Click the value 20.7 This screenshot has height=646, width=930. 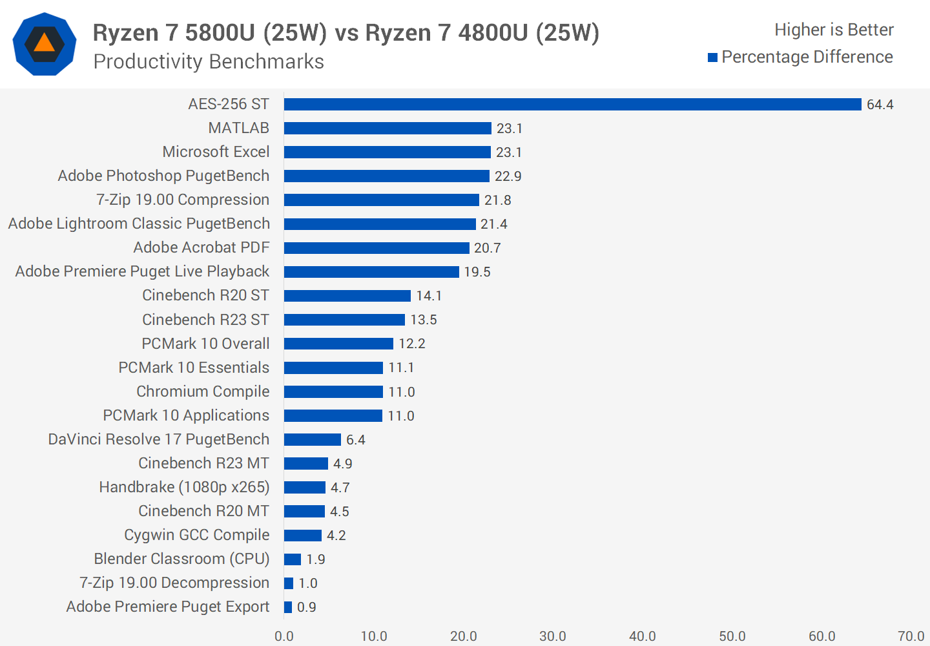pyautogui.click(x=488, y=248)
